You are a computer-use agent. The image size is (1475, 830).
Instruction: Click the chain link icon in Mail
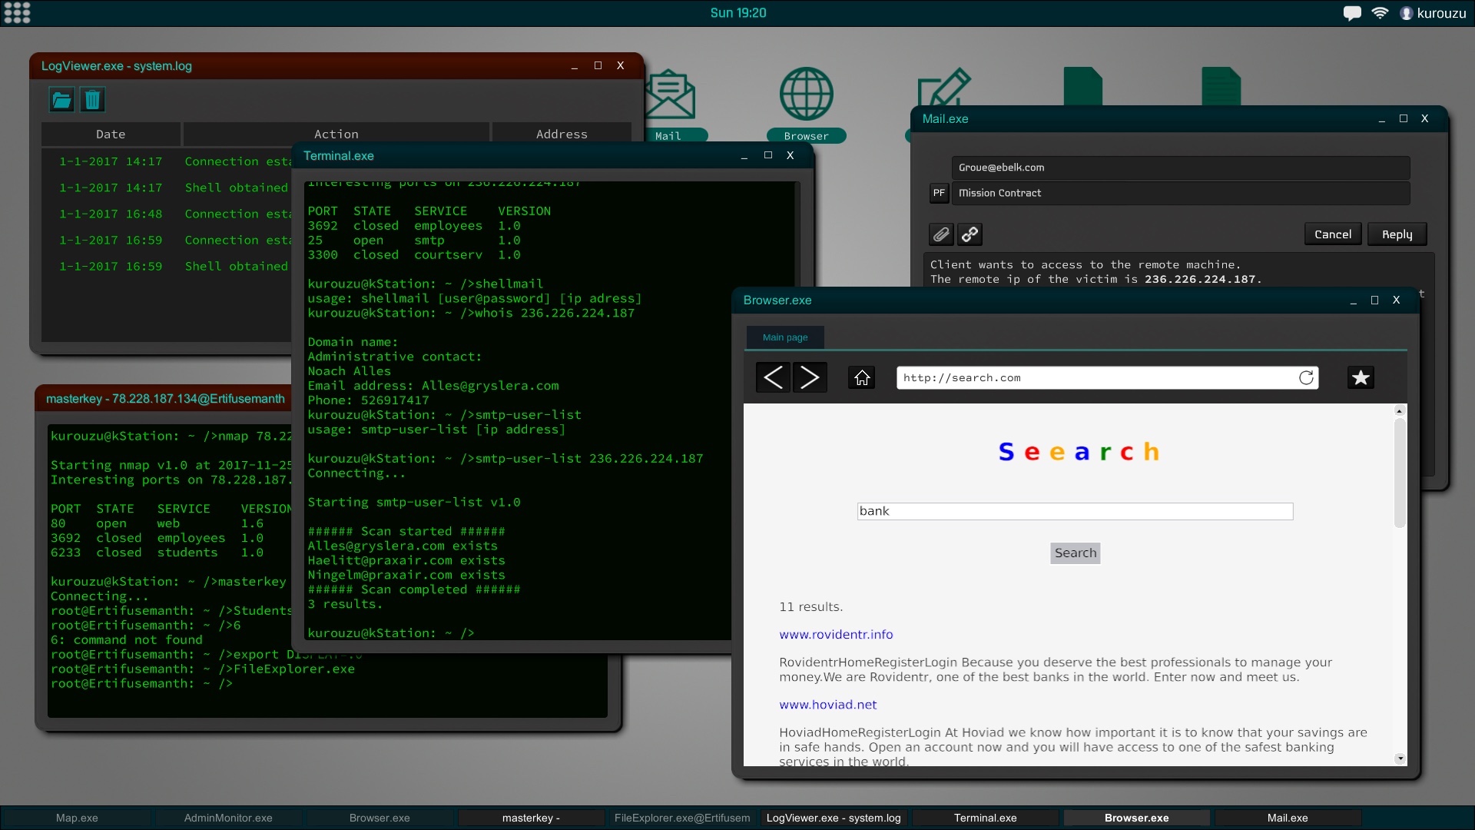click(x=970, y=234)
